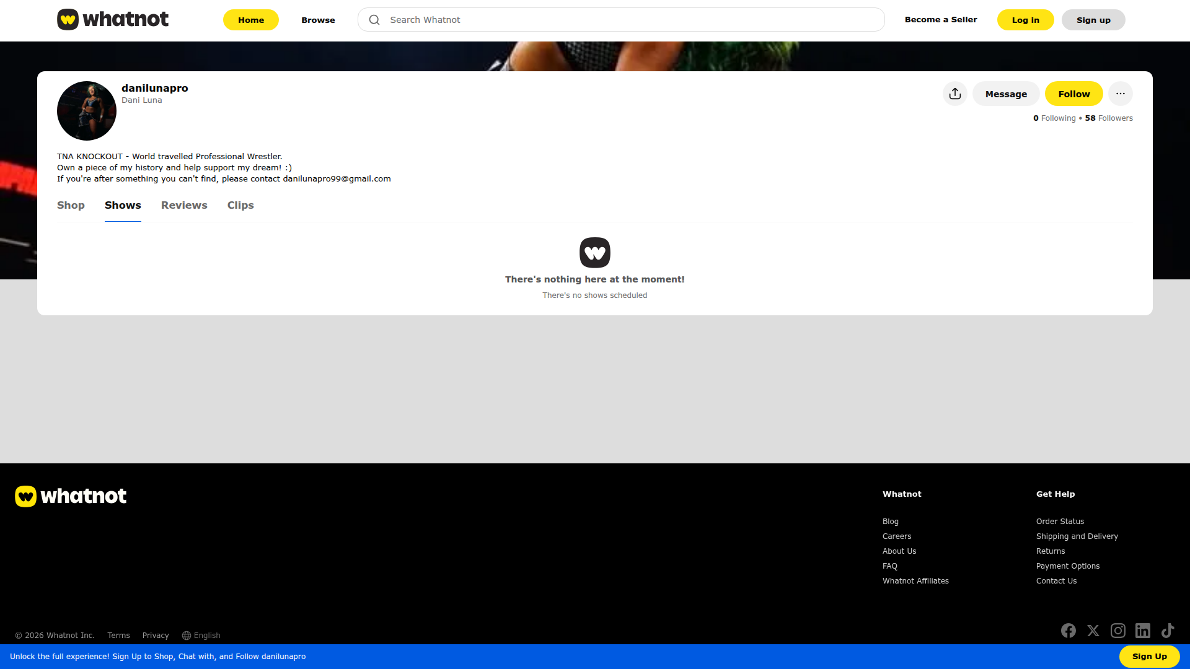Switch to the Clips tab
This screenshot has width=1190, height=669.
coord(240,205)
